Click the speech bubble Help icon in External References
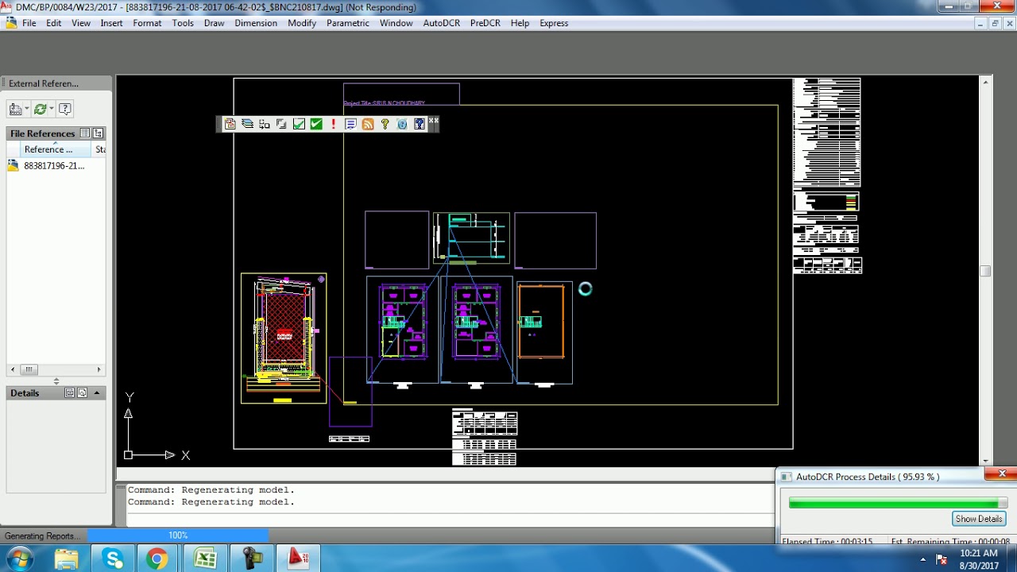The image size is (1017, 572). (x=65, y=109)
